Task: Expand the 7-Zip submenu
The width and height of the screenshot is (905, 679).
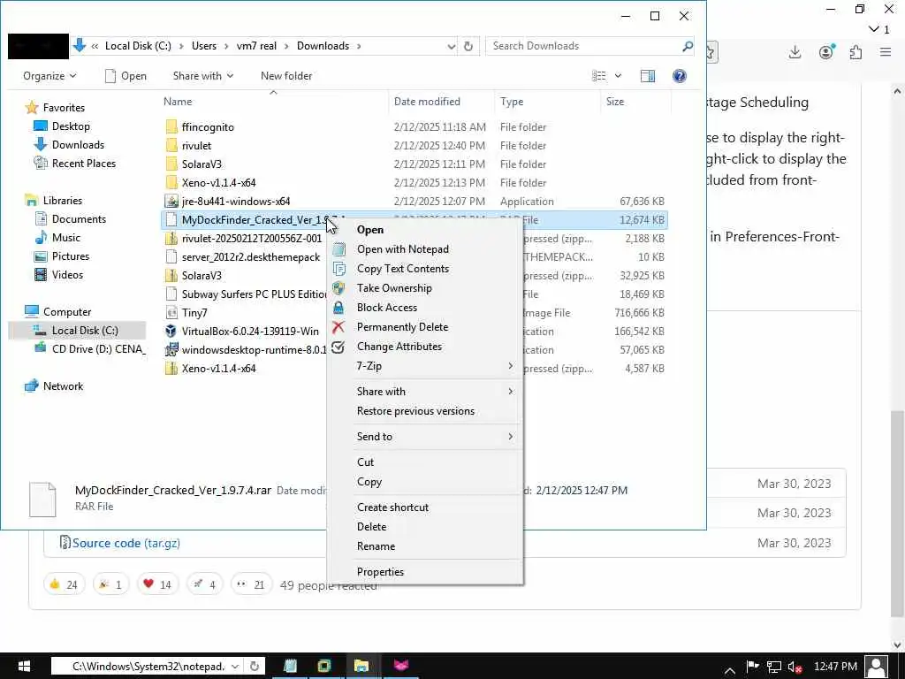Action: (x=425, y=366)
